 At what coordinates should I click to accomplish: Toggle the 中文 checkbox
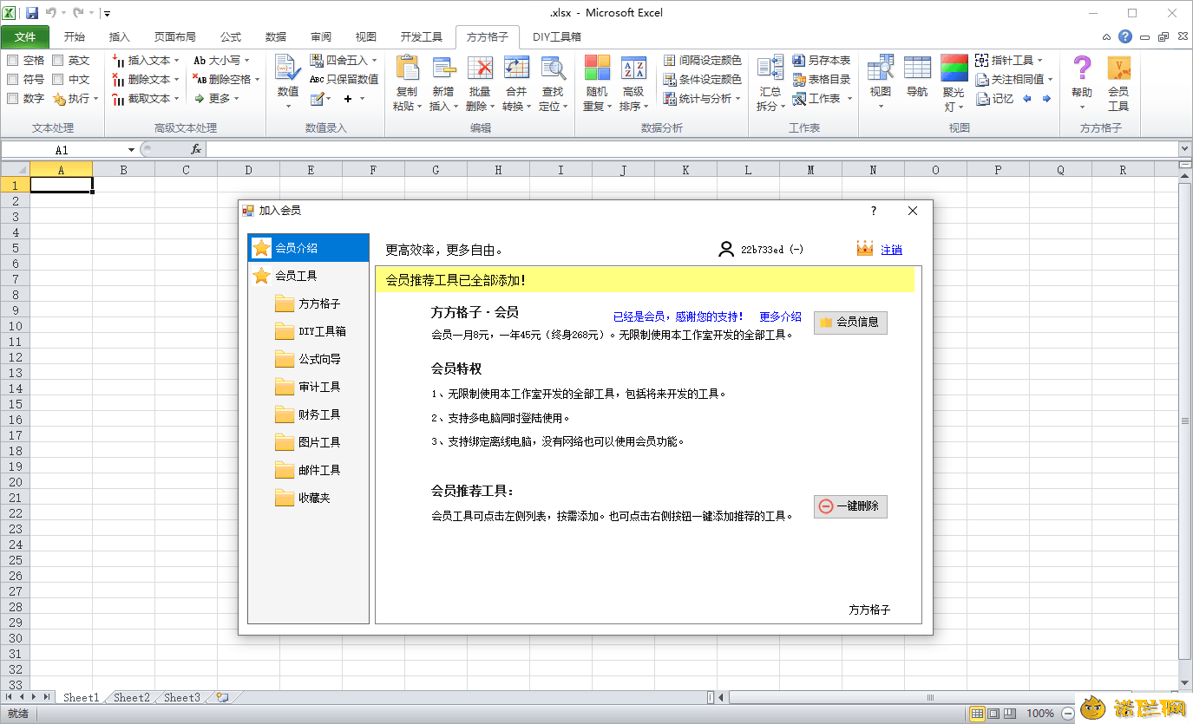pos(57,79)
